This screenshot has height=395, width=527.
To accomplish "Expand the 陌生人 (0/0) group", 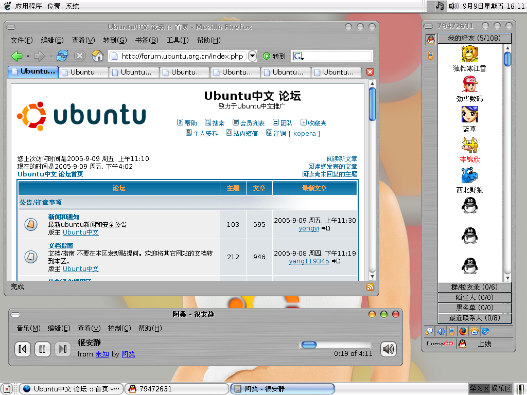I will (x=474, y=298).
